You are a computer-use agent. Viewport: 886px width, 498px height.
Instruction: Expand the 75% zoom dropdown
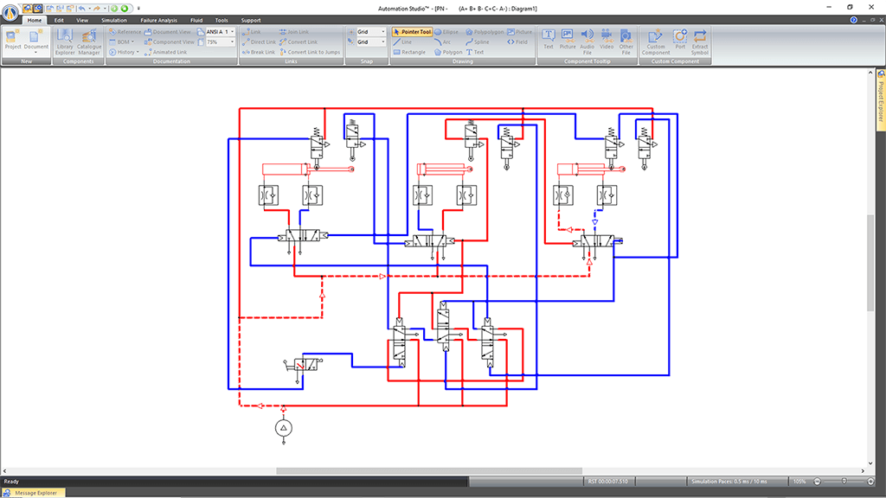click(233, 41)
